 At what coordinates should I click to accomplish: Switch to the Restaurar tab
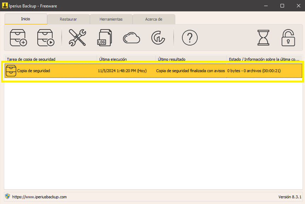click(x=68, y=19)
